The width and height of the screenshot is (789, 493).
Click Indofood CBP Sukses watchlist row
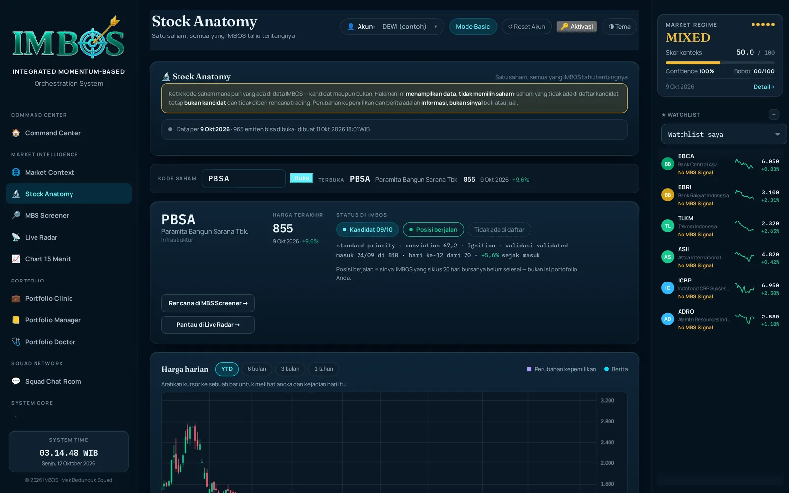coord(722,288)
